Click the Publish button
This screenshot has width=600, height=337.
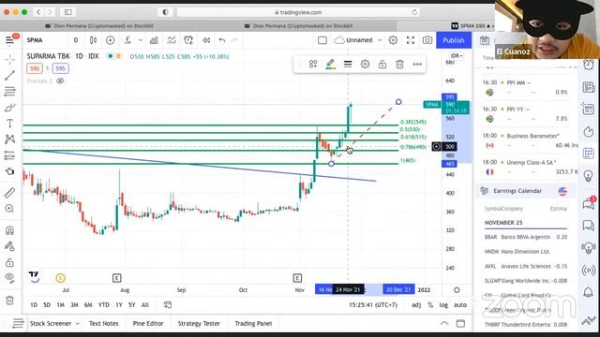[x=454, y=40]
